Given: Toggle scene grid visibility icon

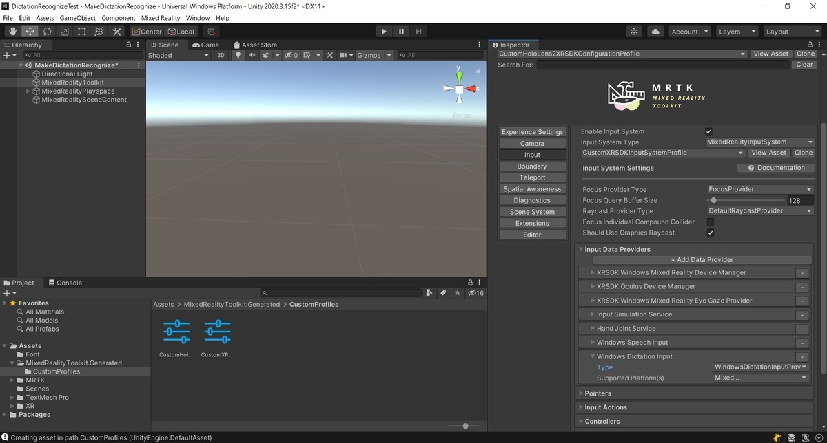Looking at the screenshot, I should tap(308, 55).
